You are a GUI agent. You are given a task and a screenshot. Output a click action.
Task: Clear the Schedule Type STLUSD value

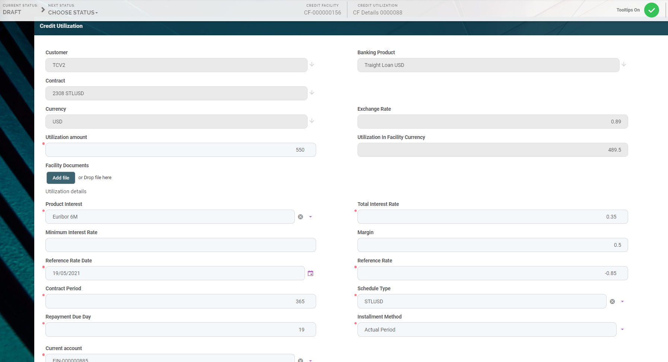tap(612, 302)
